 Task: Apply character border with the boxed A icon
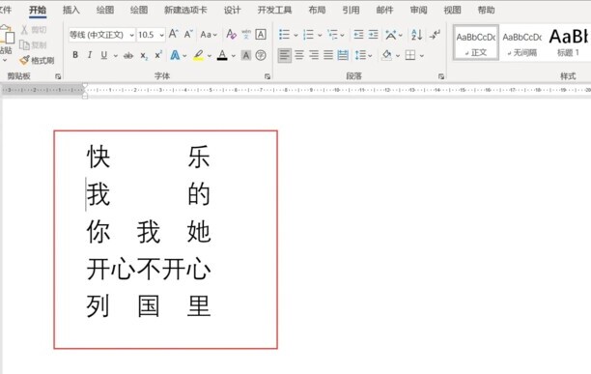[x=261, y=35]
